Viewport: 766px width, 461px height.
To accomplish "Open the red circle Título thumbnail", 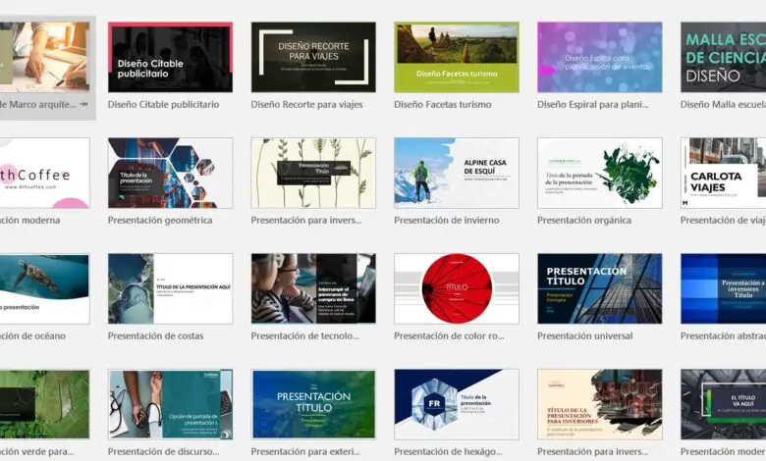I will [457, 288].
